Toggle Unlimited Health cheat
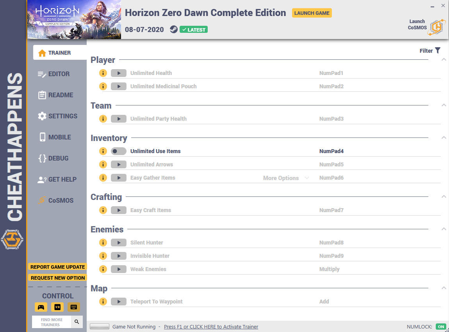 tap(119, 73)
